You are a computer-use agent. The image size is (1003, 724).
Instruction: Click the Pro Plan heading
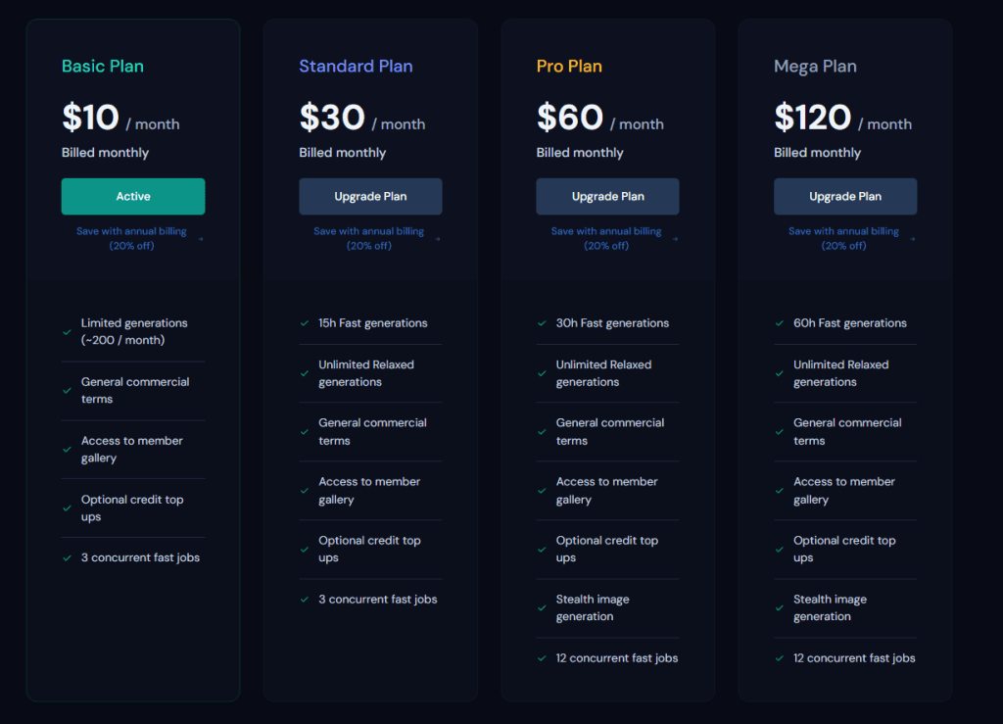click(x=569, y=66)
